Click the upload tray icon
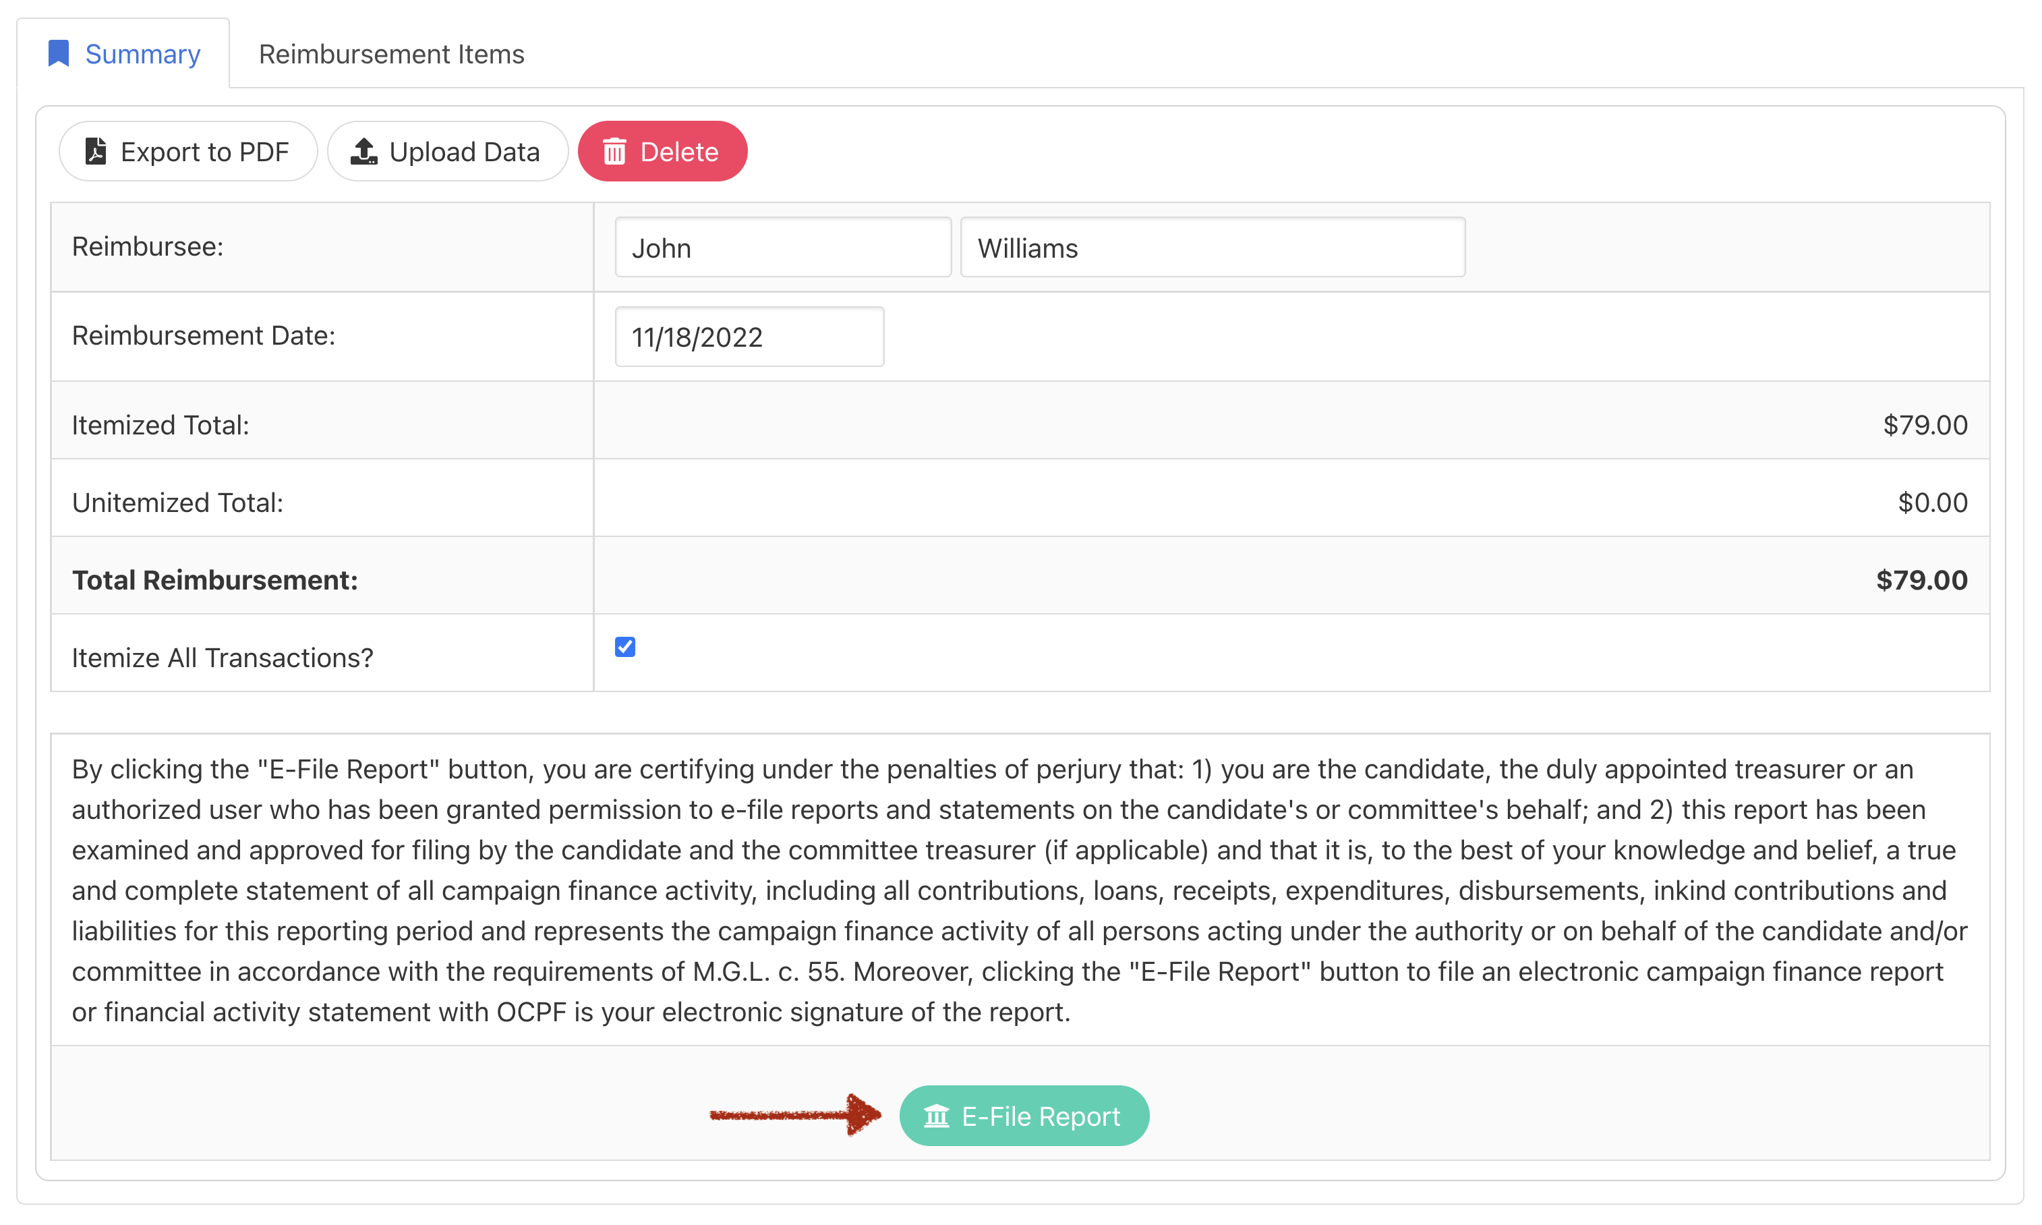 (x=364, y=152)
